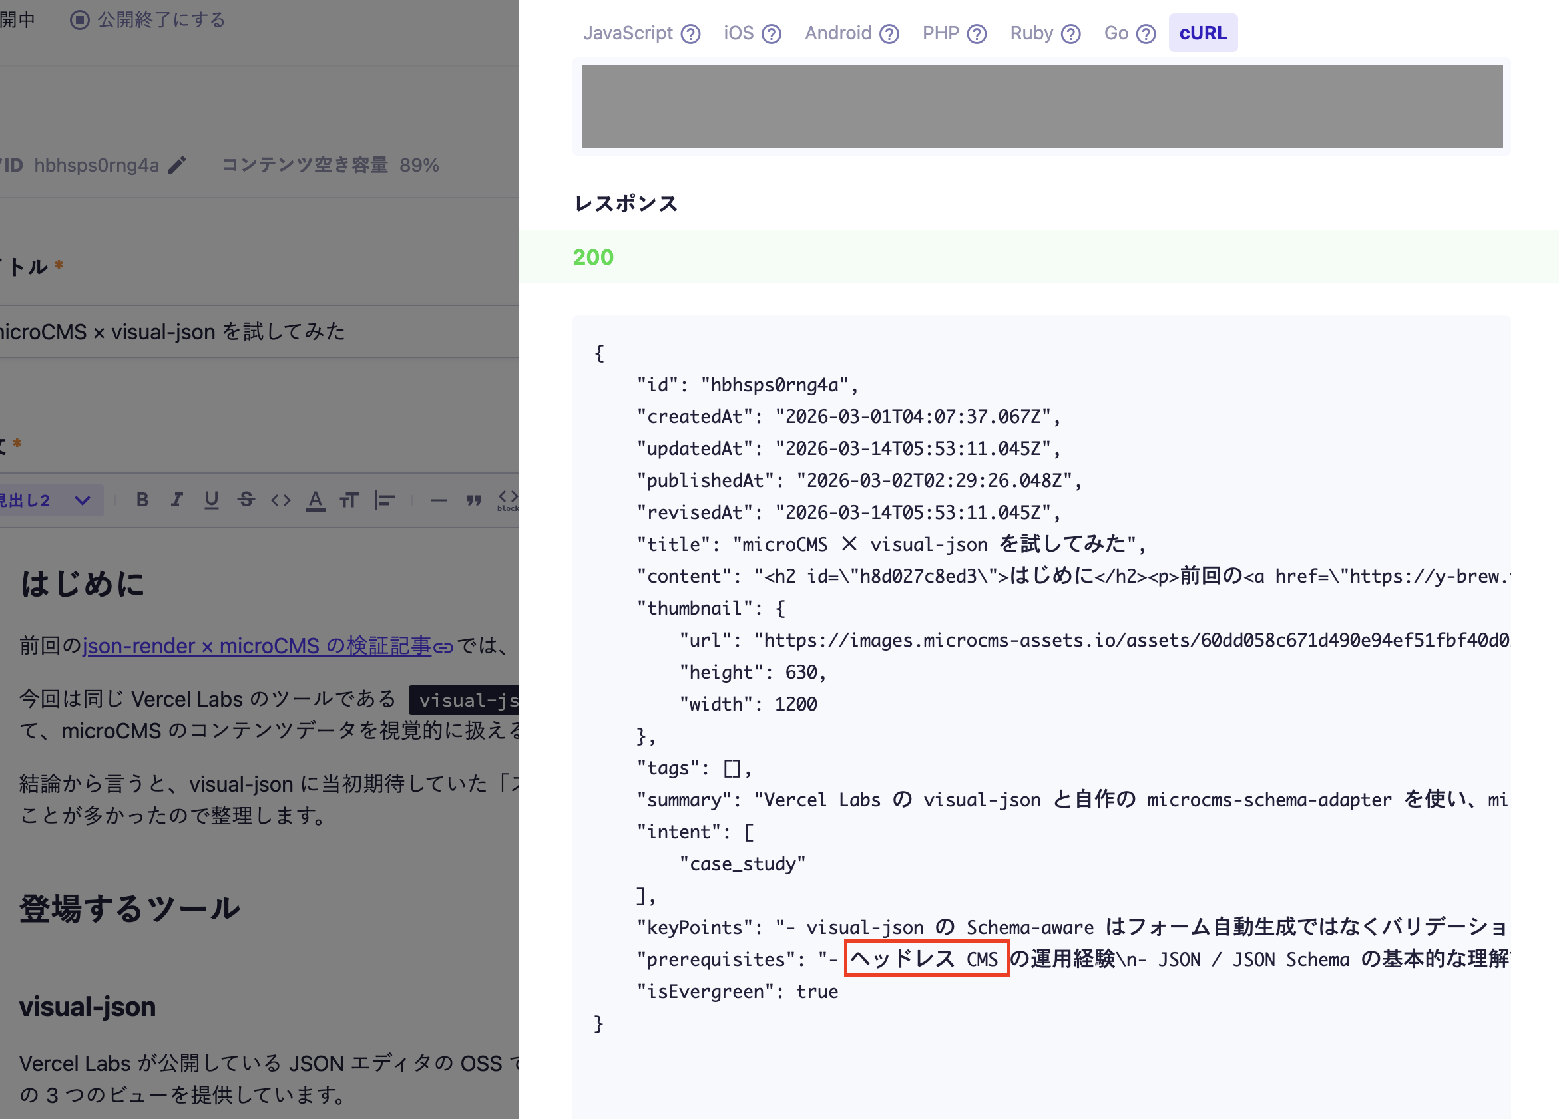Edit the content ID with pencil icon

[x=177, y=165]
